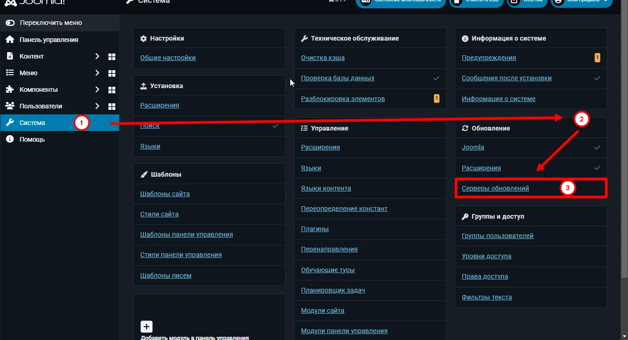Open Серверы обновлений link

coord(495,188)
